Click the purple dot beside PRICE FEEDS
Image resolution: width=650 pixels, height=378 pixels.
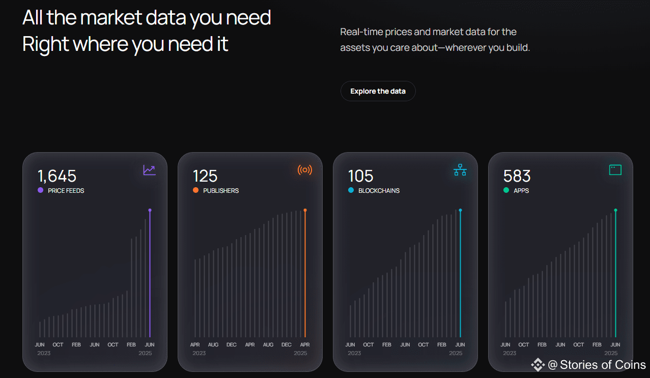point(40,190)
